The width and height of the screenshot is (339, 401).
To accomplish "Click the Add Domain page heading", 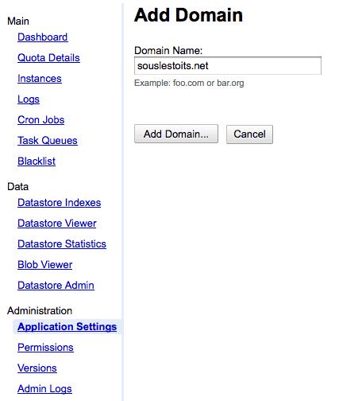I will click(188, 15).
